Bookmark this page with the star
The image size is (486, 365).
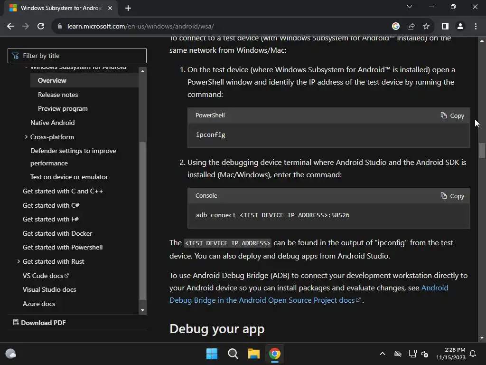(426, 26)
